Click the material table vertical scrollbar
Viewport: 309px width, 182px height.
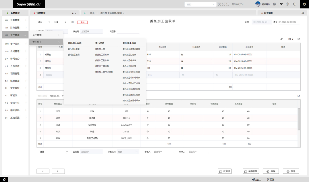[299, 119]
